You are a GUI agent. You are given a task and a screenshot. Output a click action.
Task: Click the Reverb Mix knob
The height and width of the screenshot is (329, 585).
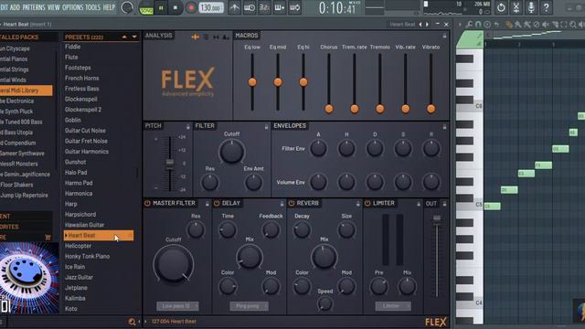coord(324,257)
